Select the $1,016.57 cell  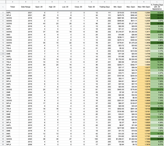[x=118, y=32]
